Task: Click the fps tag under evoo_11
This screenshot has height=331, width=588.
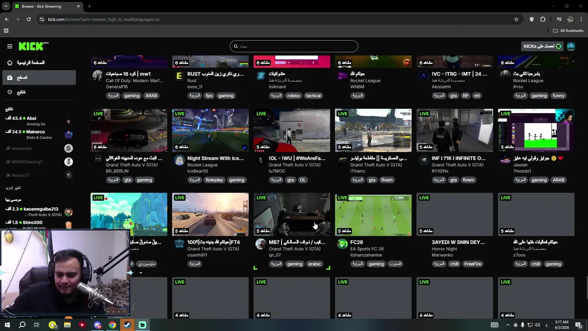Action: 209,96
